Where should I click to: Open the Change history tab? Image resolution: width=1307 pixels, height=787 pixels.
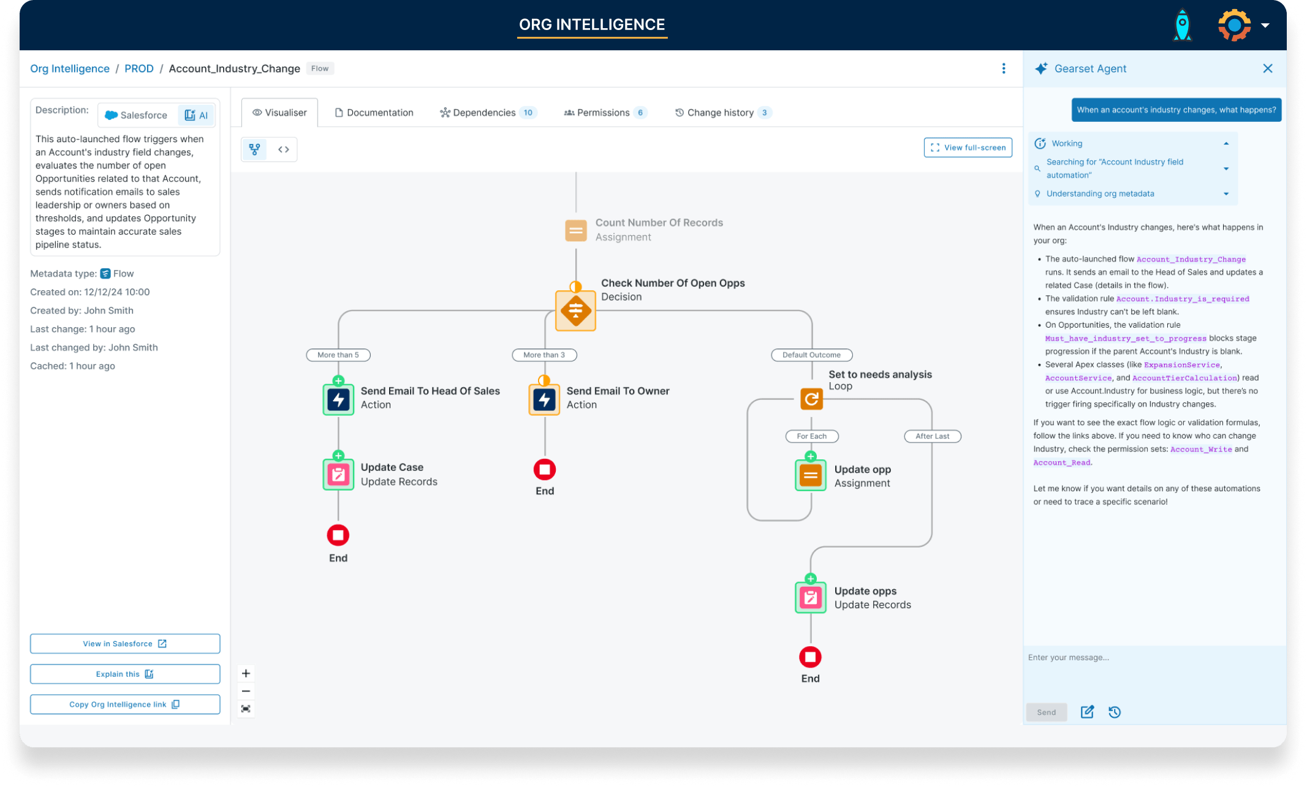[721, 112]
